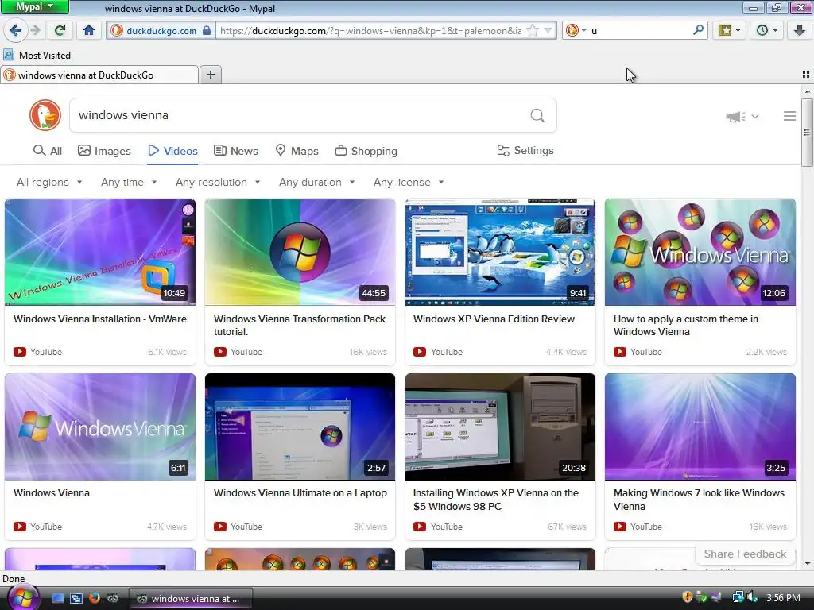Switch to the News tab
This screenshot has width=814, height=610.
(x=236, y=151)
